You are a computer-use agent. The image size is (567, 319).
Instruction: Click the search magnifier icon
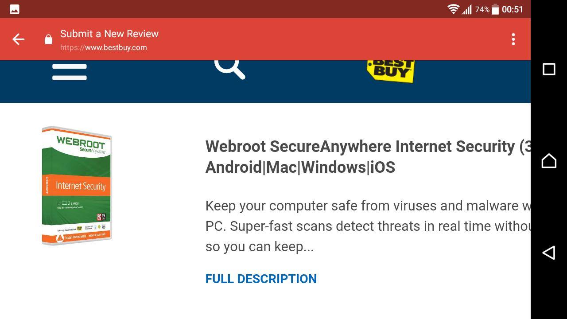pos(229,69)
